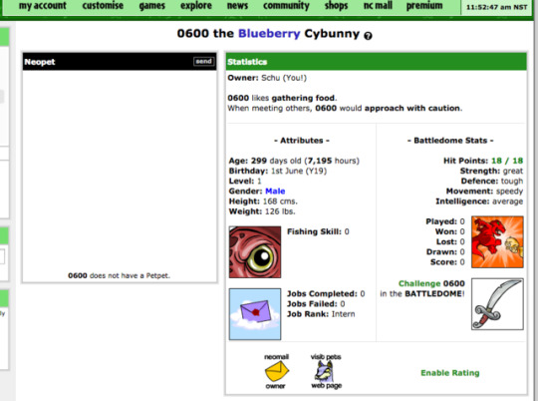Click the Enable Rating link

click(x=449, y=373)
